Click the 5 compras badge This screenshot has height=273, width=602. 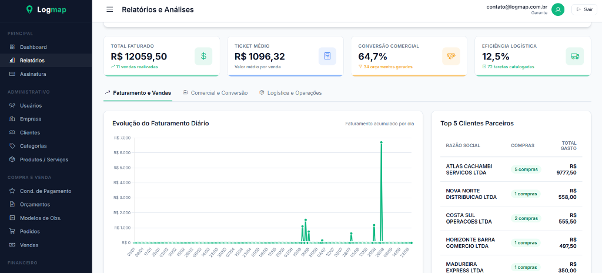coord(525,169)
